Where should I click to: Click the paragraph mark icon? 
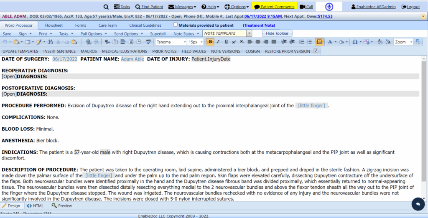tap(107, 42)
